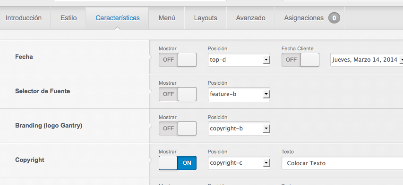This screenshot has height=185, width=403.
Task: Toggle the Fecha Cliente switch
Action: (x=300, y=60)
